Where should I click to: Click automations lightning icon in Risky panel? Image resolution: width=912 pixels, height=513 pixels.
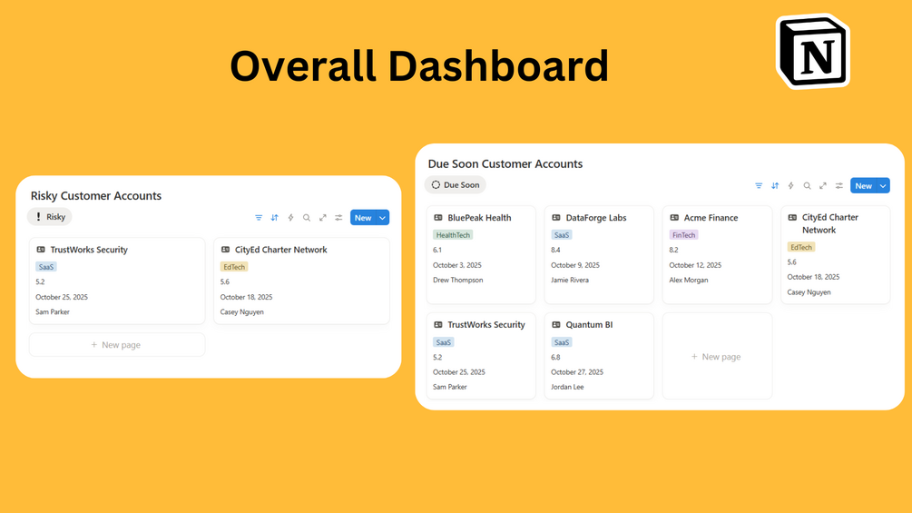pos(290,218)
